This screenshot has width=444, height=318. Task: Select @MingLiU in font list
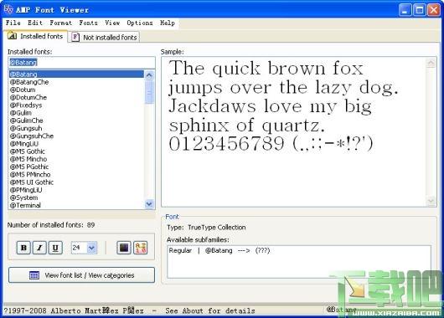pos(76,144)
